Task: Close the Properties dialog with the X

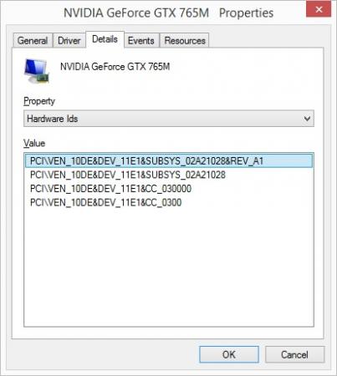Action: [319, 9]
